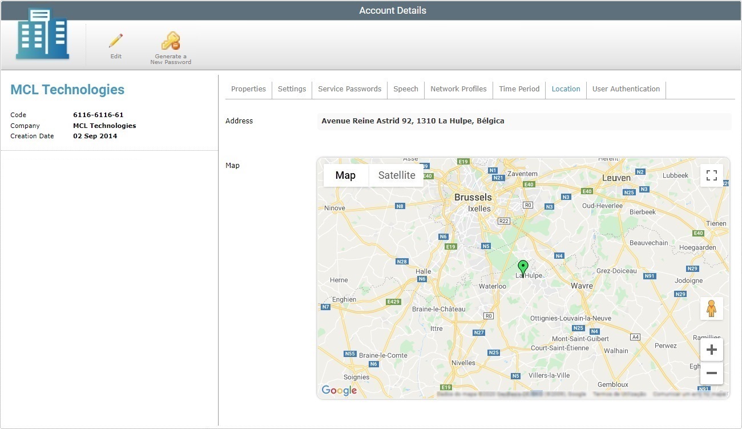Select the Time Period tab

519,89
